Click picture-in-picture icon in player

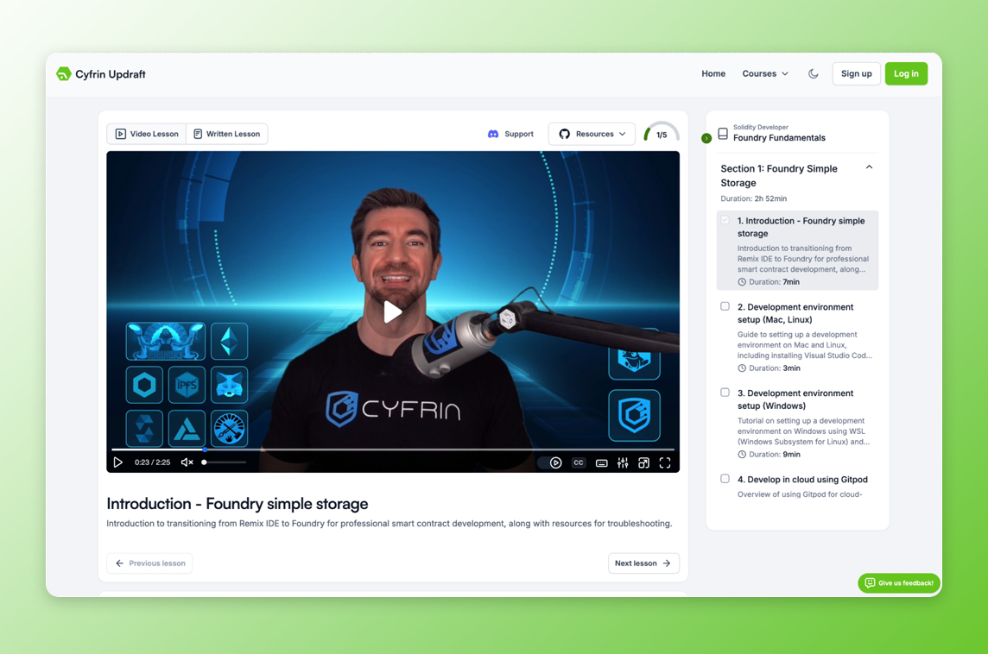644,462
